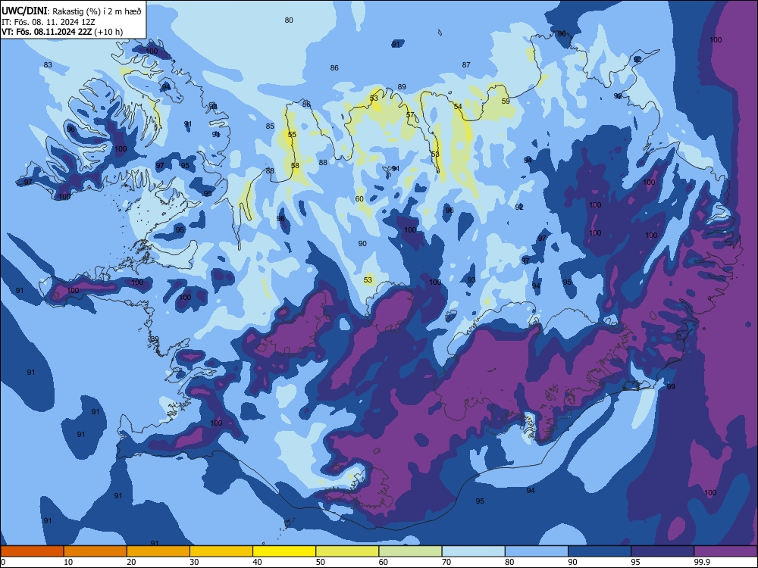Viewport: 758px width, 568px height.
Task: Click the 50–60% pale yellow legend swatch
Action: 347,551
